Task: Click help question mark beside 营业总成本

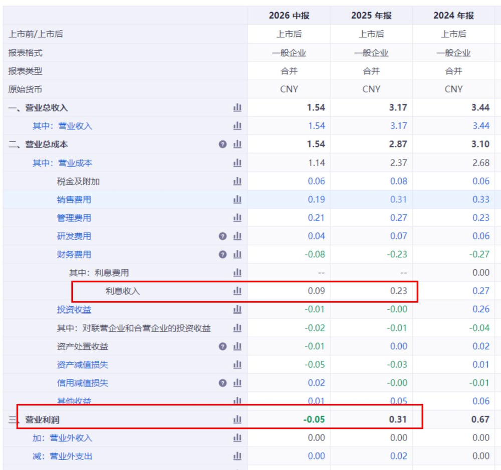Action: coord(223,144)
